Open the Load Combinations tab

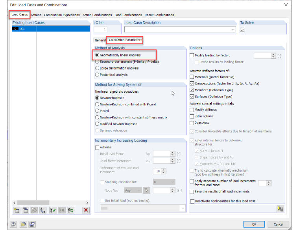(x=128, y=15)
